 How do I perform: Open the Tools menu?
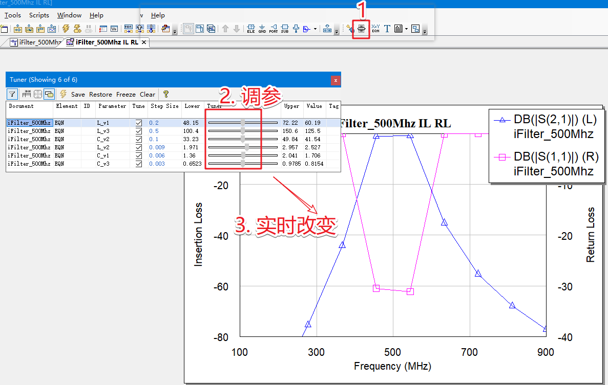[12, 15]
